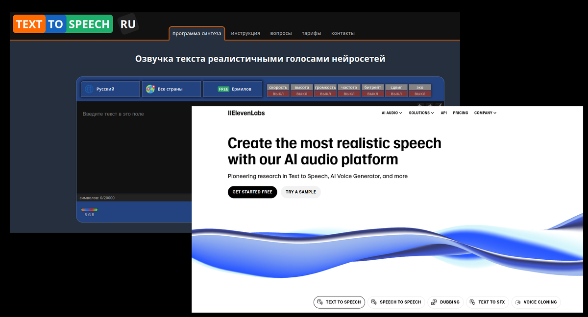Open the тарифы tab
The image size is (588, 317).
coord(312,33)
